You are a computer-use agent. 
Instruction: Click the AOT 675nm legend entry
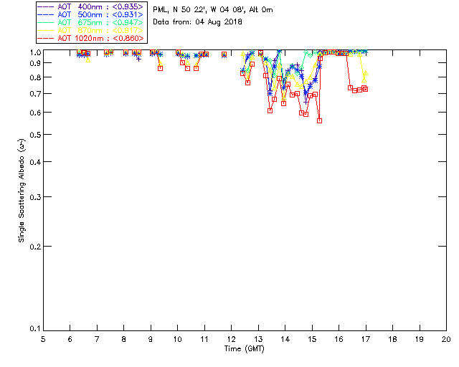[x=91, y=22]
